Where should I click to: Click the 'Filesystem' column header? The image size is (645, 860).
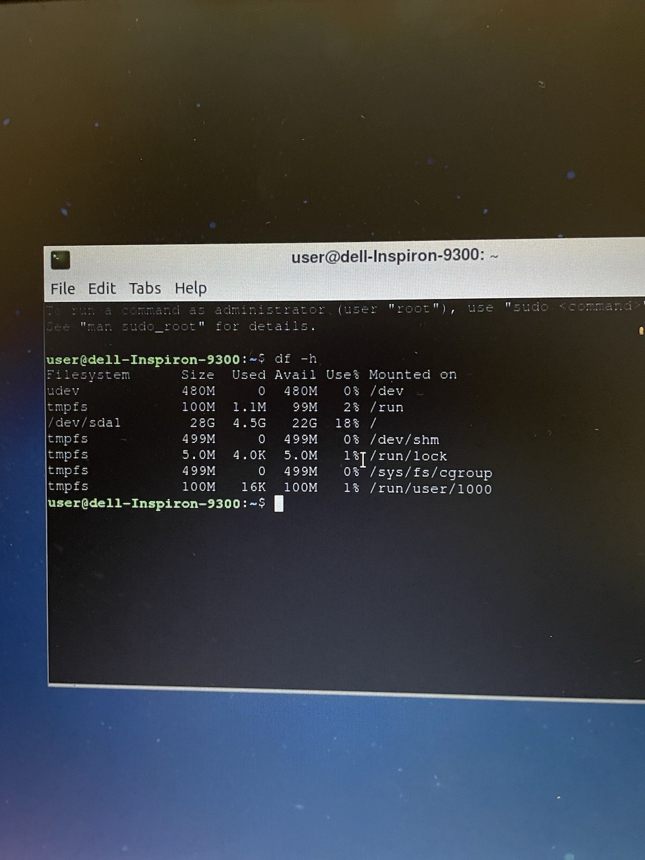(x=88, y=375)
